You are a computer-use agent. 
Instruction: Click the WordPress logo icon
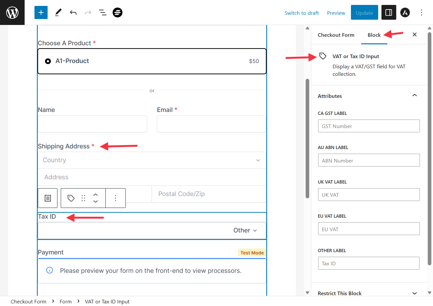12,12
